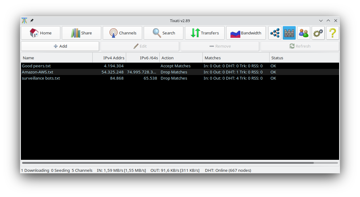Open Settings via the gears icon
Viewport: 360px width, 197px height.
point(318,33)
